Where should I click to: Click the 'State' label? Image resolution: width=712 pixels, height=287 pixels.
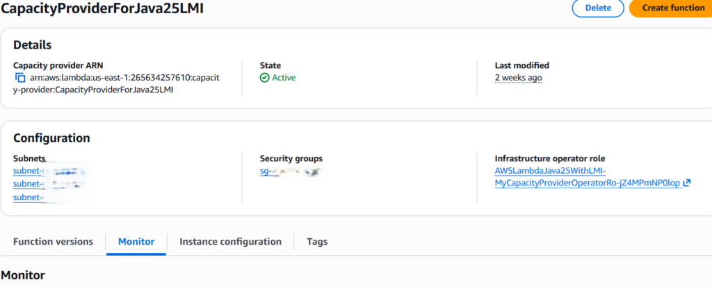(270, 65)
